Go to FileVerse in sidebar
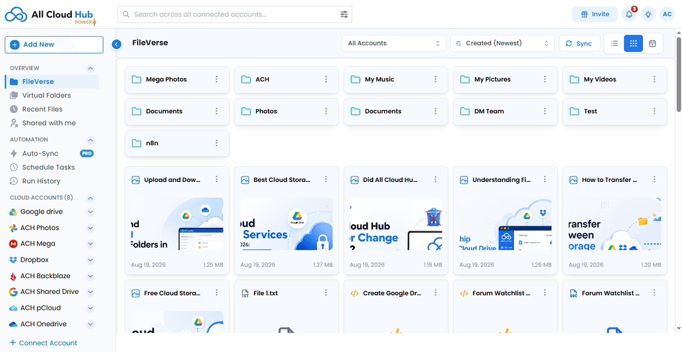Viewport: 682px width, 352px height. click(52, 82)
